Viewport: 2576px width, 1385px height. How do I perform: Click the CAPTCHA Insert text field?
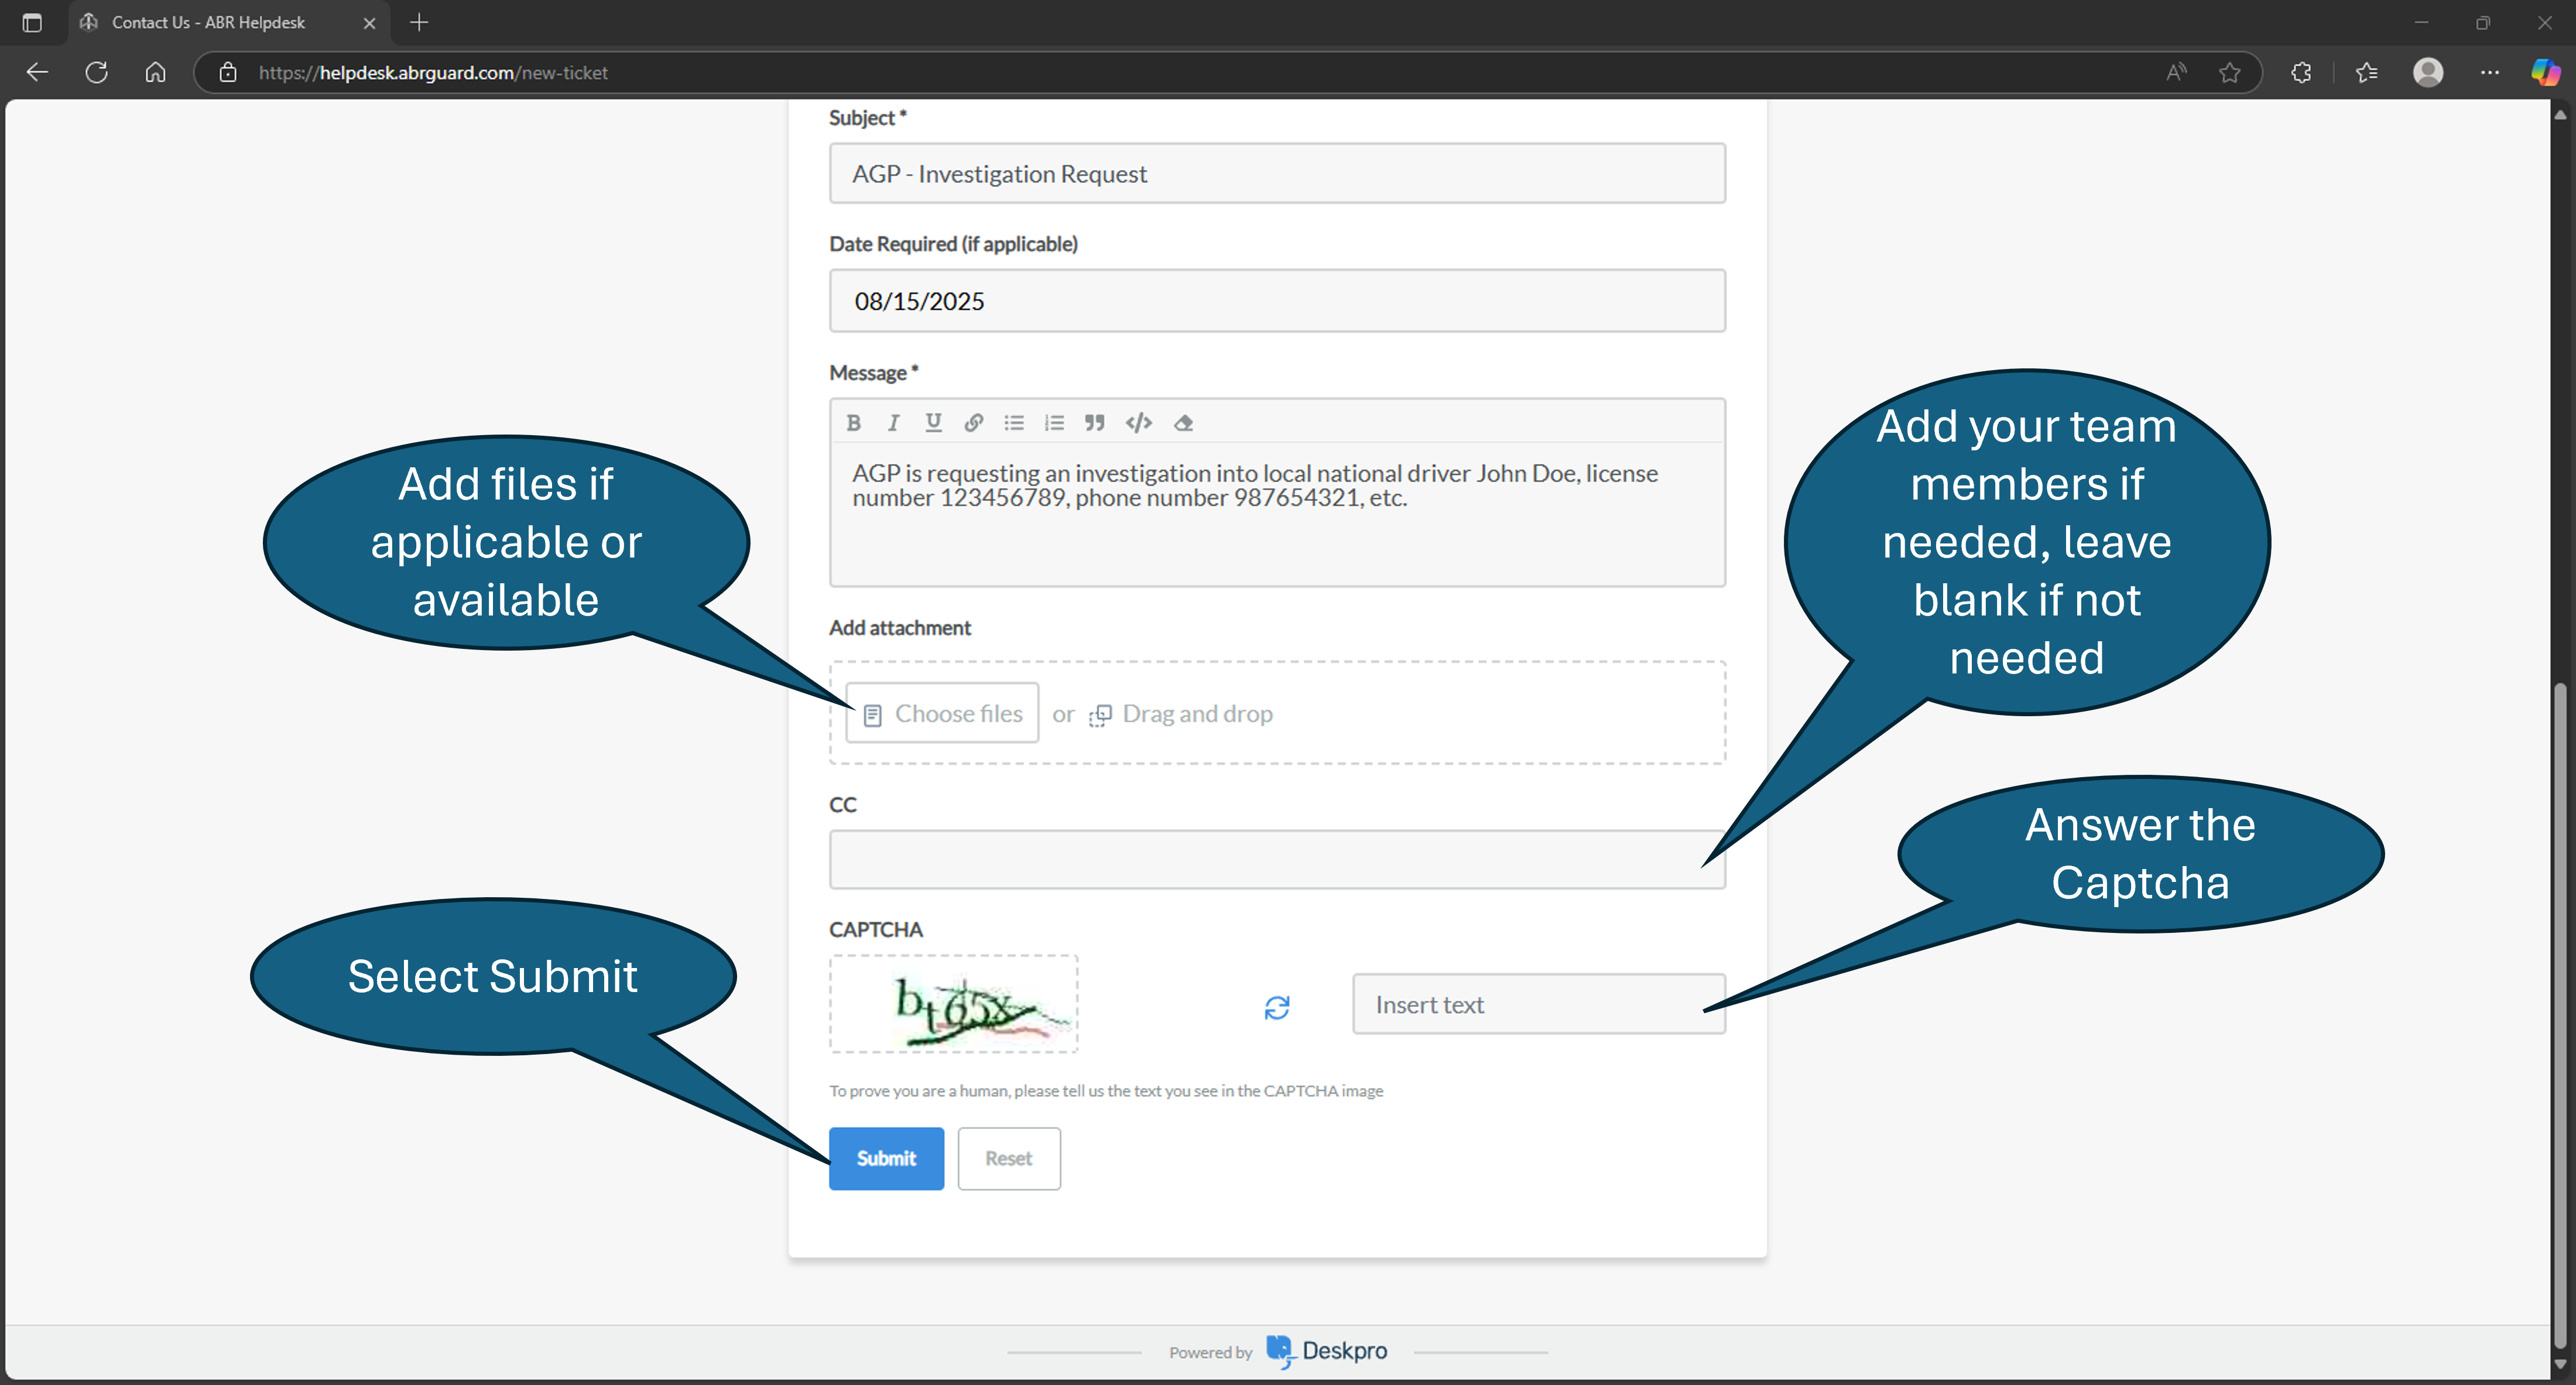[x=1538, y=1004]
